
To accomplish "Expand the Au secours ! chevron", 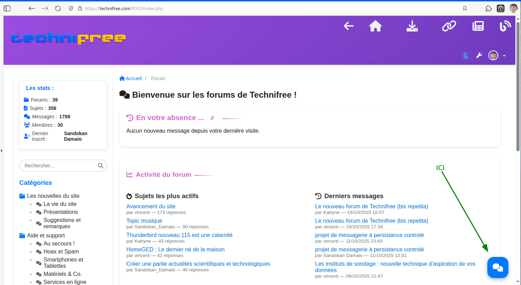I will (31, 244).
